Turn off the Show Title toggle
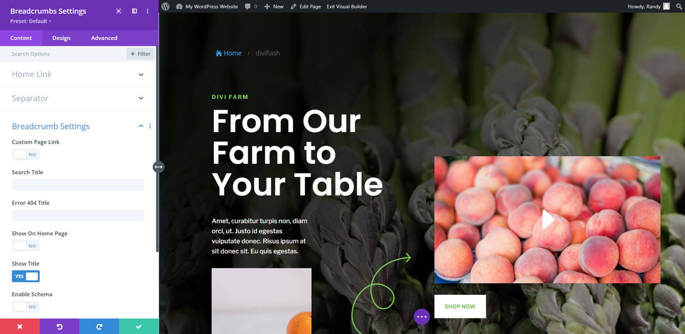This screenshot has width=685, height=334. point(25,276)
